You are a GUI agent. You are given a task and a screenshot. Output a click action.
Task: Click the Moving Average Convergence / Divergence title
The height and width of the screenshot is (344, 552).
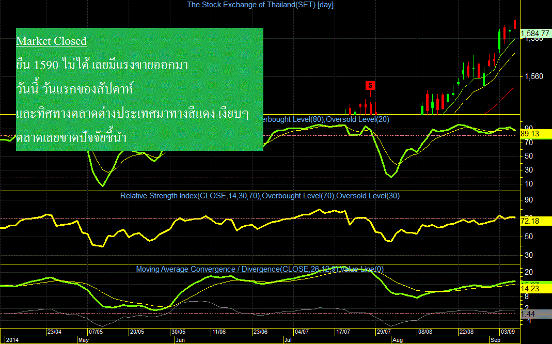(x=260, y=269)
